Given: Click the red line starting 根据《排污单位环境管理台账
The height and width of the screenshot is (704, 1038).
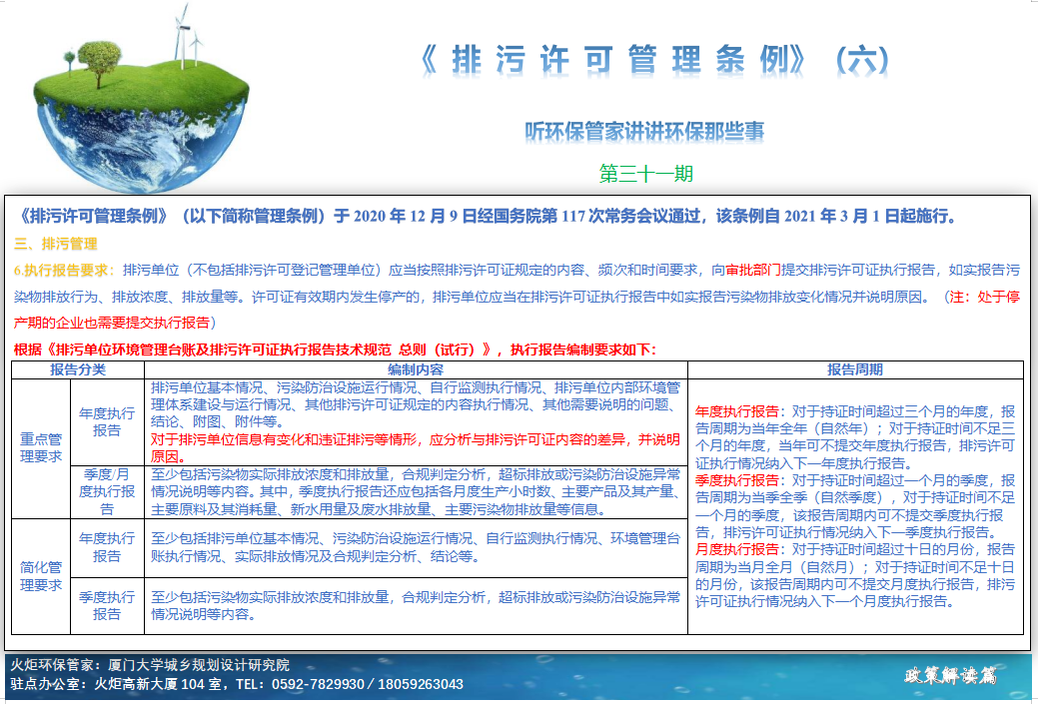Looking at the screenshot, I should click(x=335, y=350).
